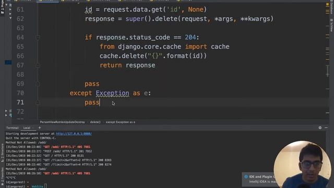Click the 'except Exception as e' breadcrumb
The image size is (334, 188).
click(121, 122)
